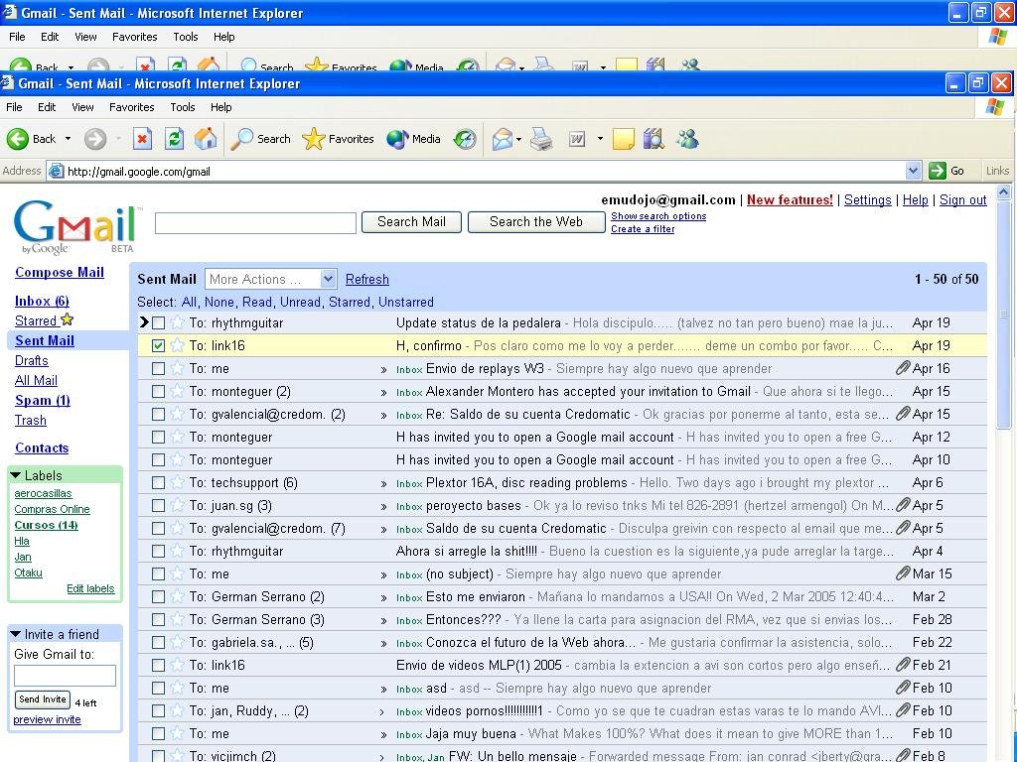Star the message to link16 Apr 19
This screenshot has height=762, width=1017.
pos(177,345)
